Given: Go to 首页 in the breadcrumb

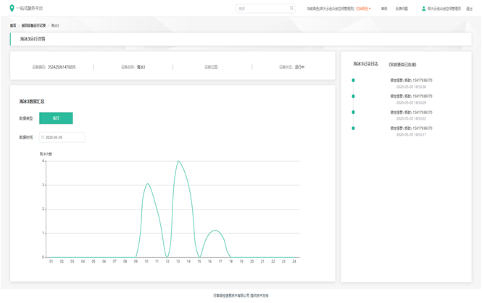Looking at the screenshot, I should click(x=13, y=25).
